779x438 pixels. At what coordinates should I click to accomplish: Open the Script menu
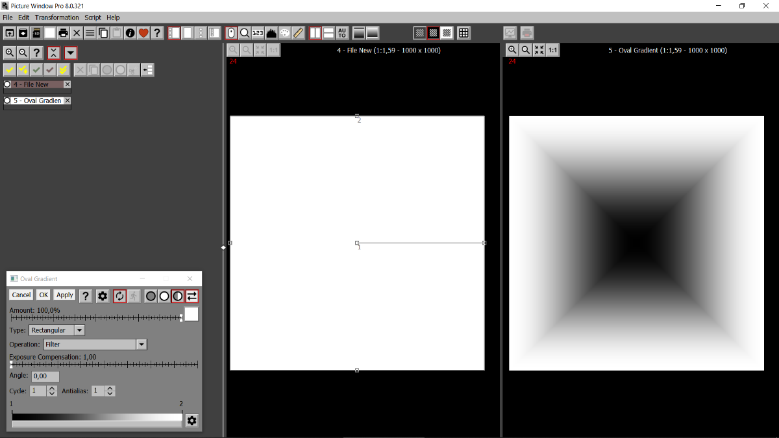(x=93, y=18)
